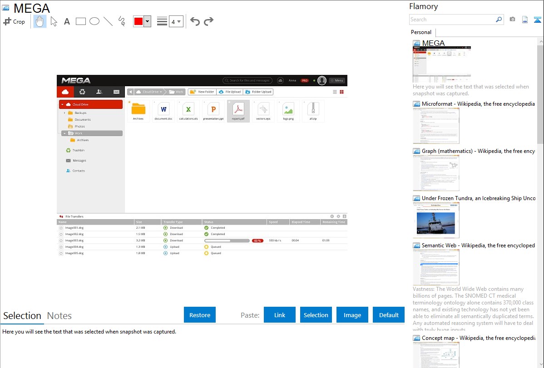The width and height of the screenshot is (544, 368).
Task: Click the Contacts entry in the MEGA snapshot
Action: click(75, 171)
